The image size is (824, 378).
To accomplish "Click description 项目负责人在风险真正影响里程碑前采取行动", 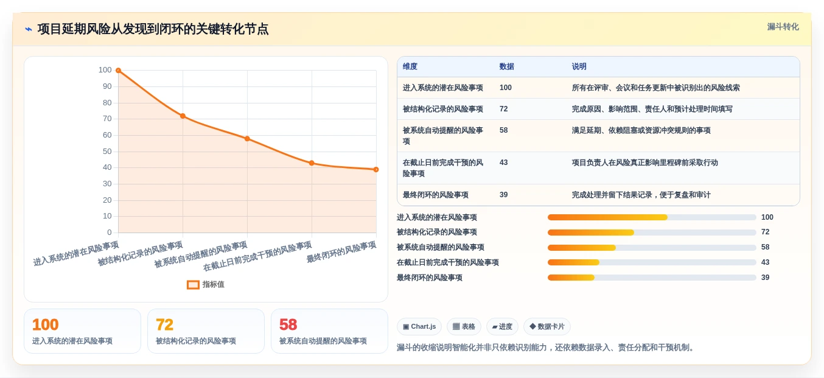I will pyautogui.click(x=645, y=163).
